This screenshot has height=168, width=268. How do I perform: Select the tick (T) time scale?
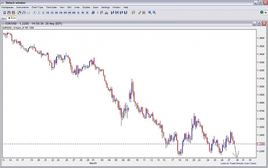[34, 12]
